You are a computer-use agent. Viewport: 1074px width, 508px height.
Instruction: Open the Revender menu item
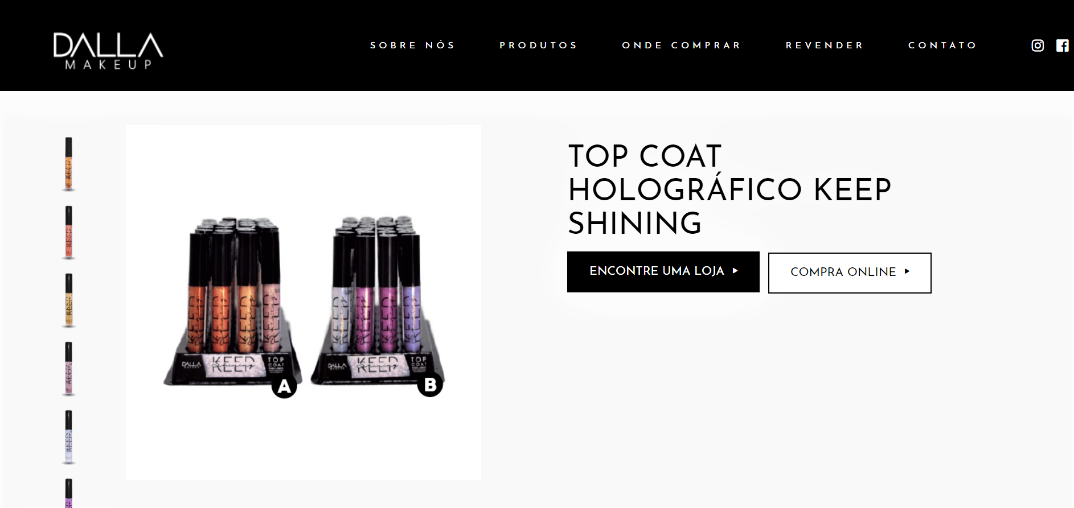(825, 46)
